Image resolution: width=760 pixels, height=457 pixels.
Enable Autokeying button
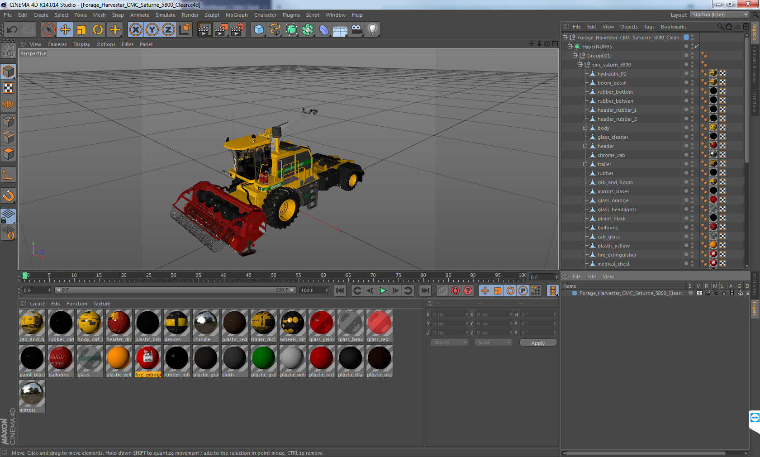(455, 290)
